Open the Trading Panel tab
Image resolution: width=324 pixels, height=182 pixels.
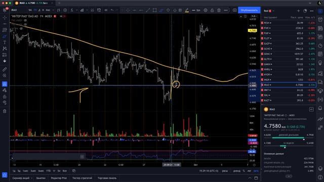(107, 178)
